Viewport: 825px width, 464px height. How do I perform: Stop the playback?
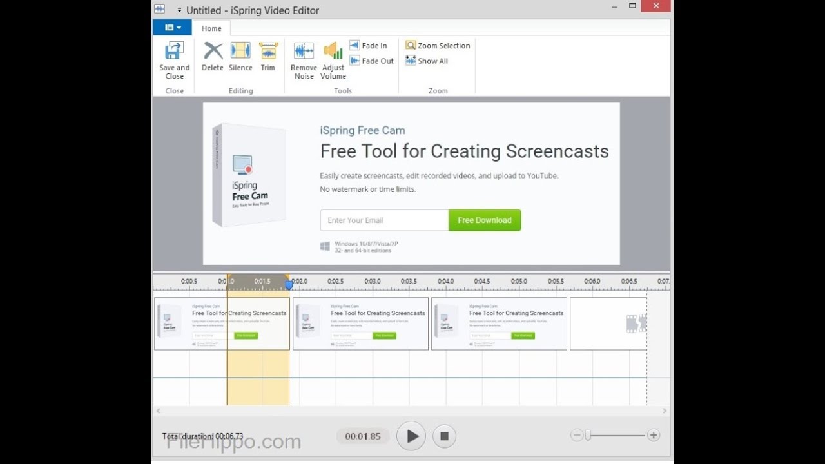pos(444,436)
